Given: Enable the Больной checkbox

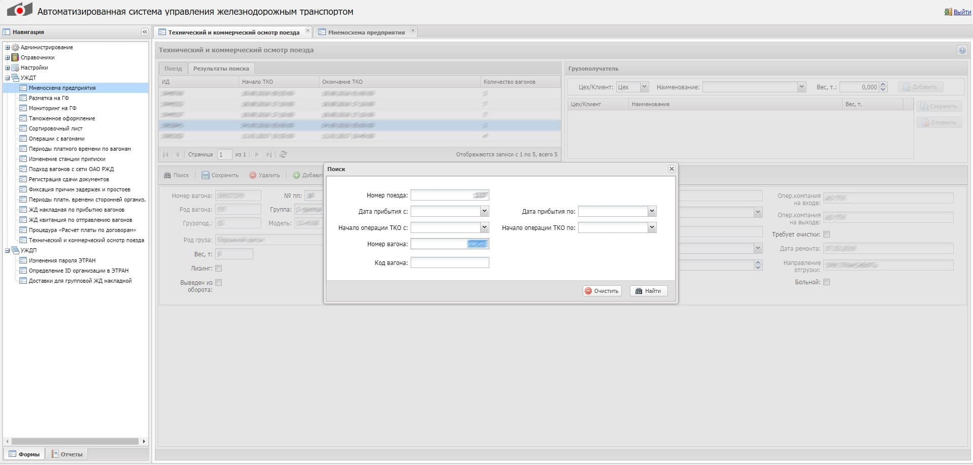Looking at the screenshot, I should (826, 282).
